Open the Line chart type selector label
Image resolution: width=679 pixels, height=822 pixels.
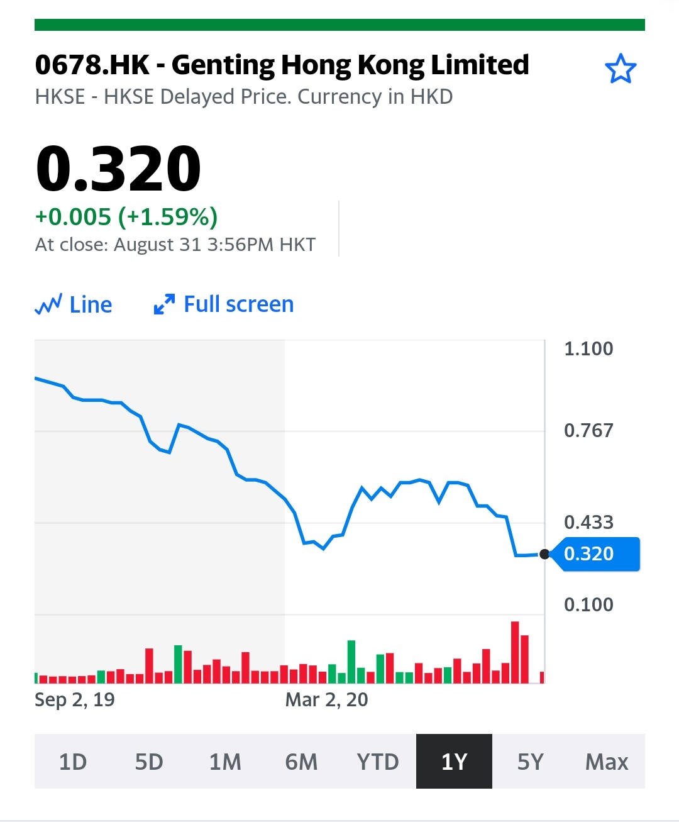[91, 305]
